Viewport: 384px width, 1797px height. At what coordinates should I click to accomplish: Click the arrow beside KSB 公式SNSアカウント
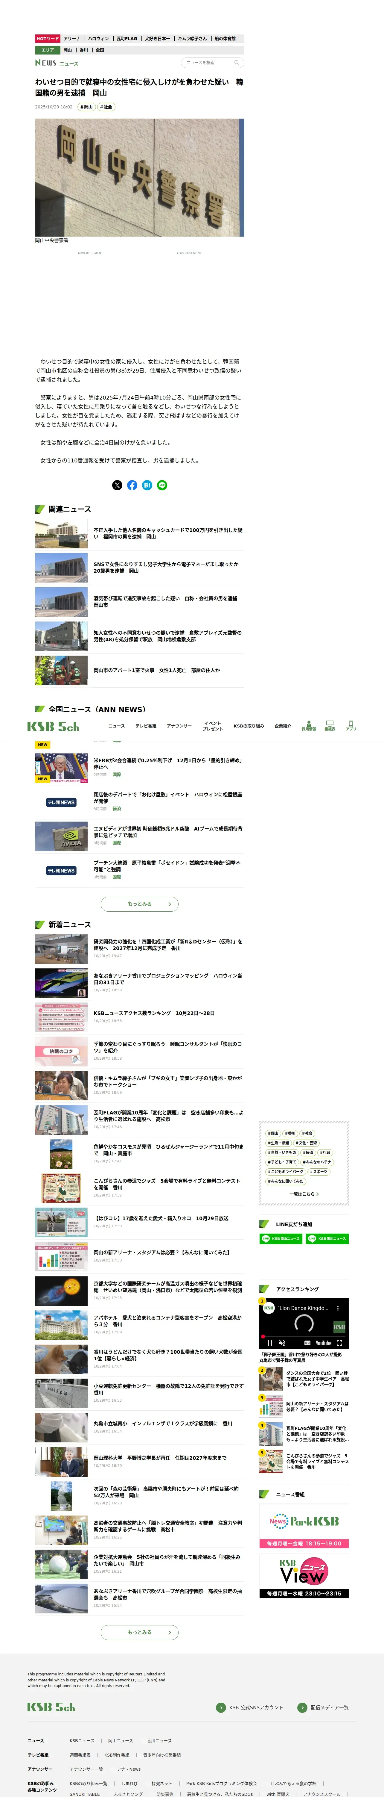(x=221, y=1707)
